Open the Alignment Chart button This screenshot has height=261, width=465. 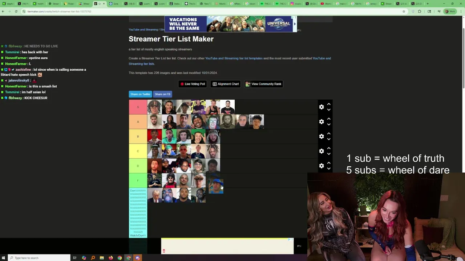point(226,84)
